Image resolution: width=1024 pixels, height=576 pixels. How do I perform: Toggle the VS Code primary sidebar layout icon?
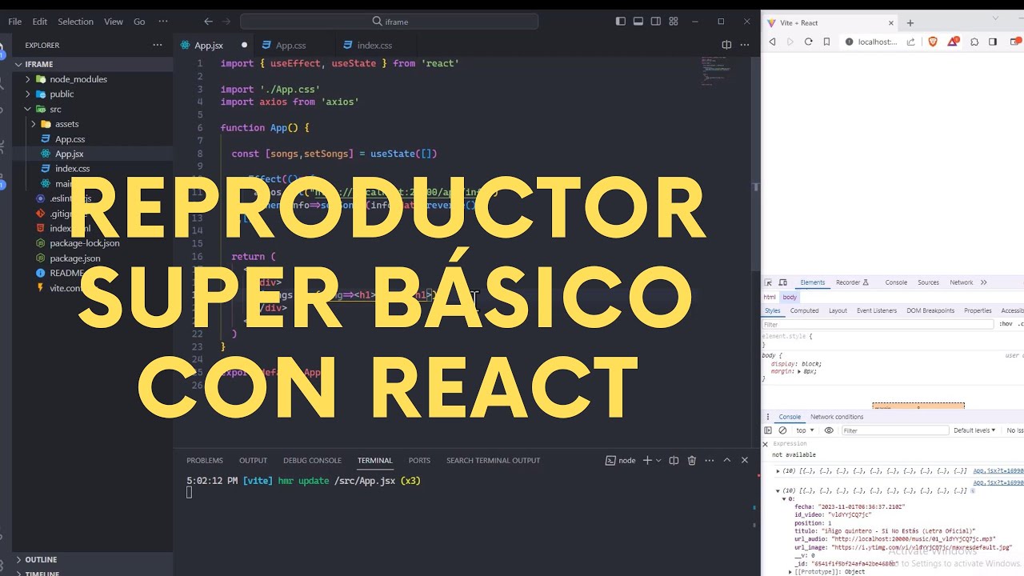click(621, 22)
